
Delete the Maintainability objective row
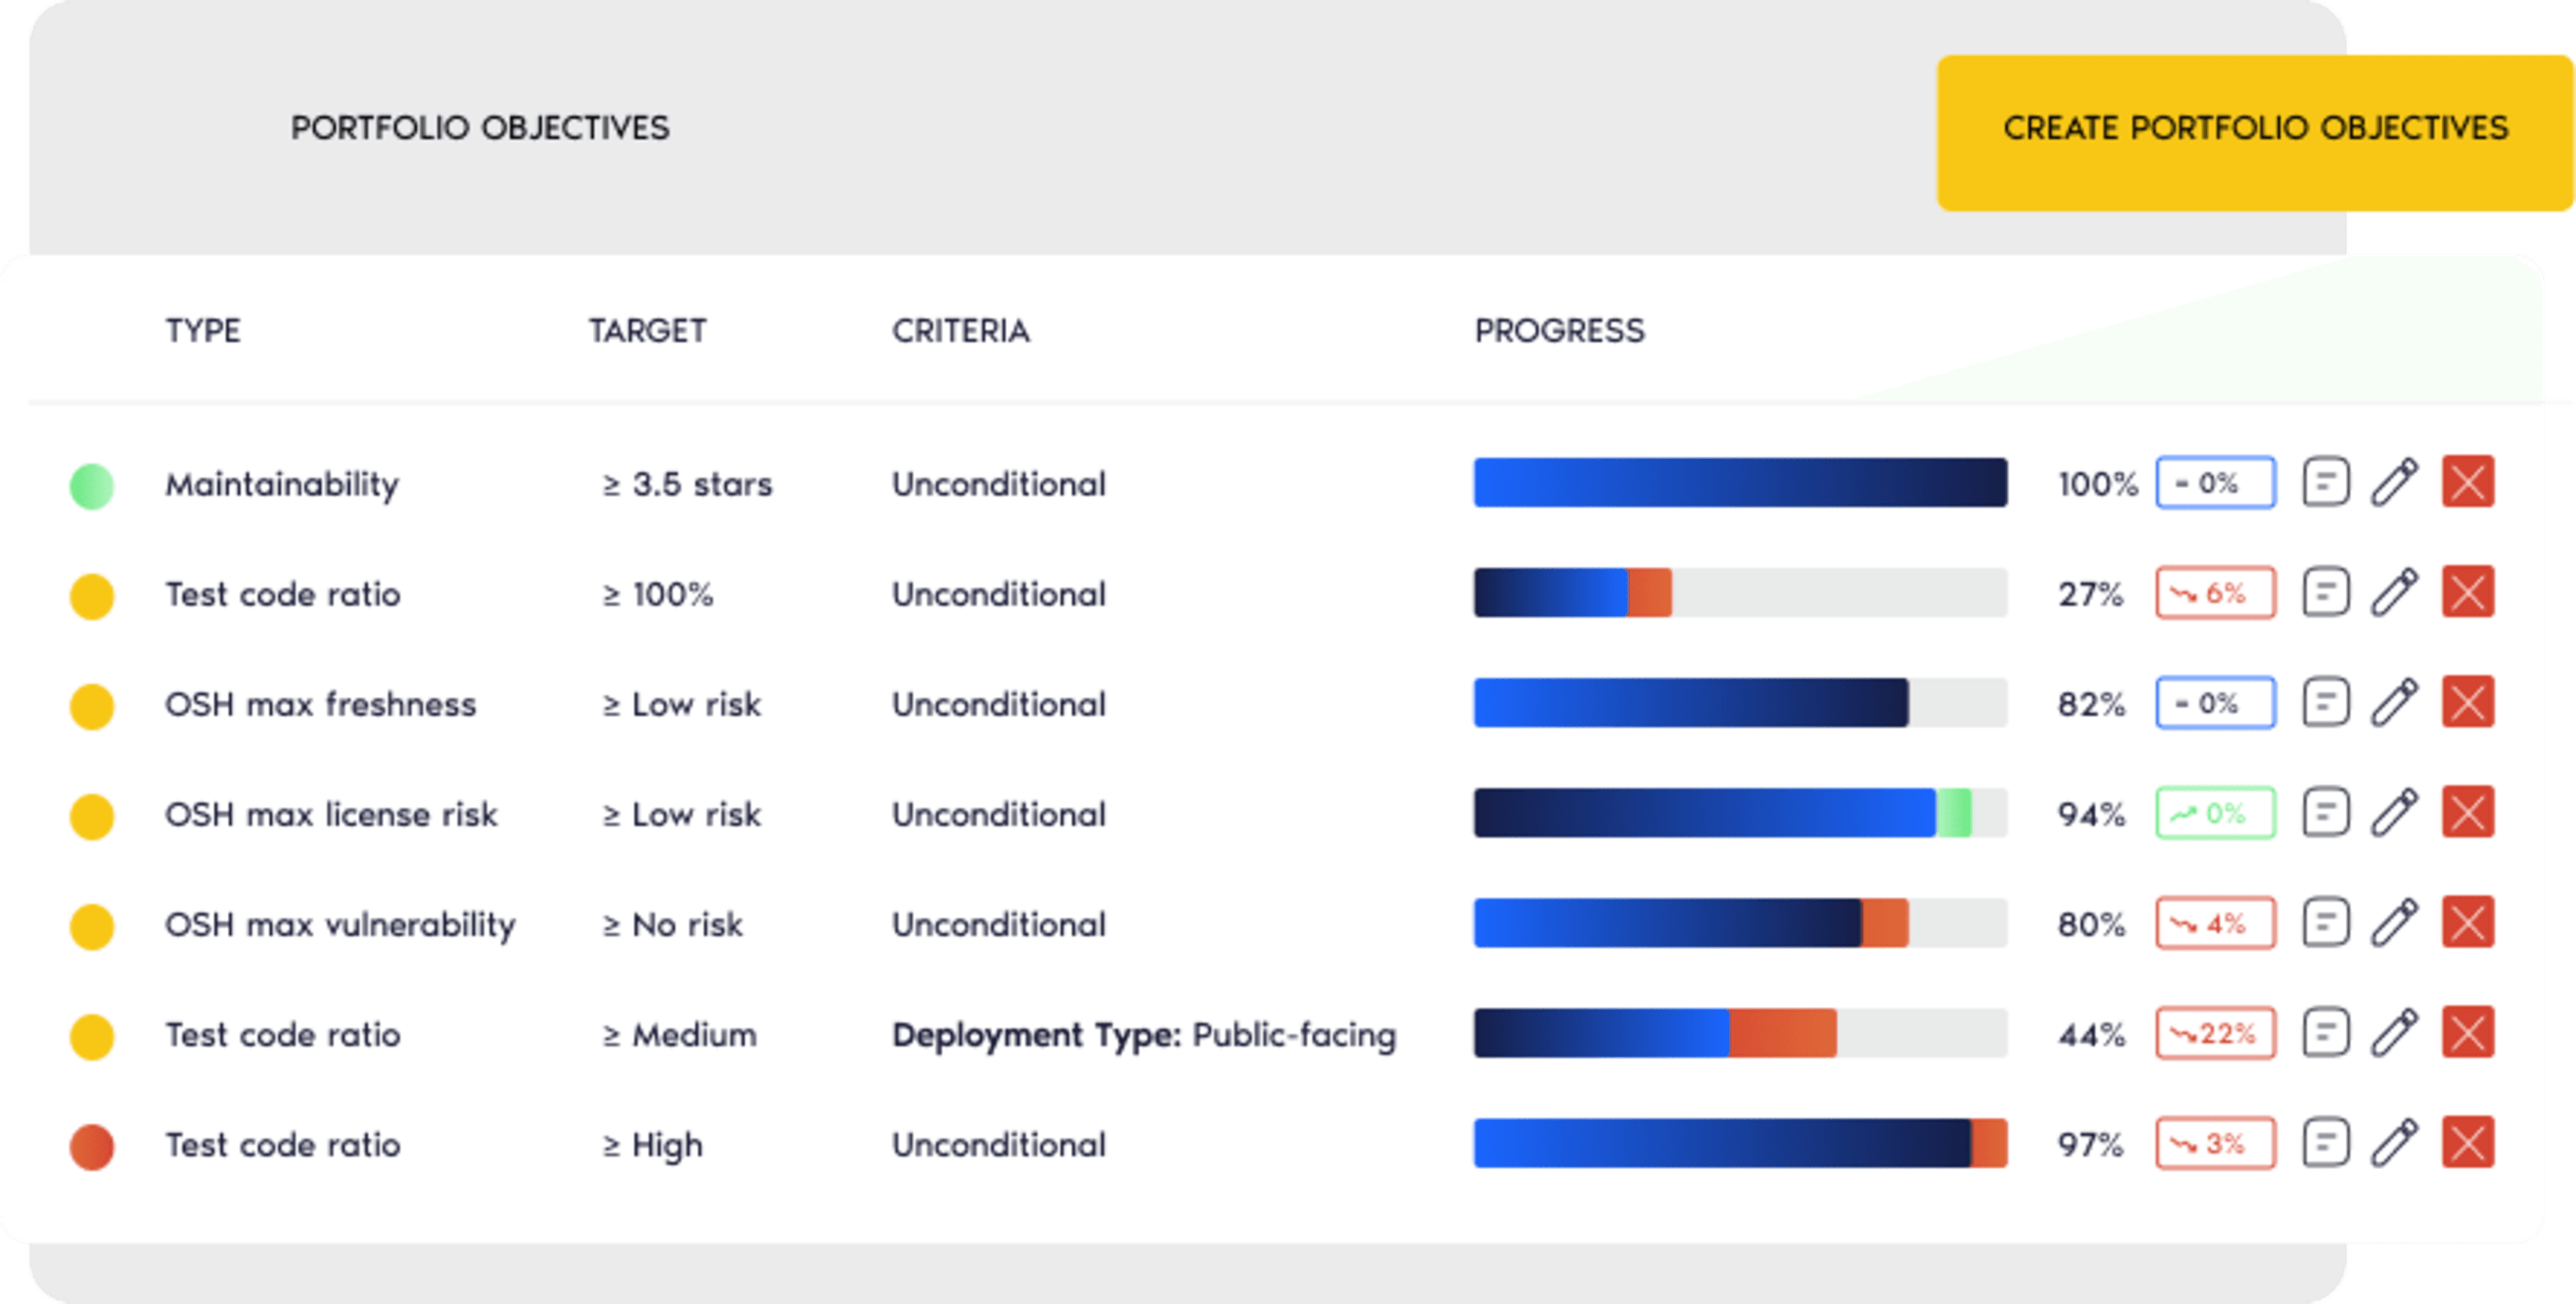2468,483
